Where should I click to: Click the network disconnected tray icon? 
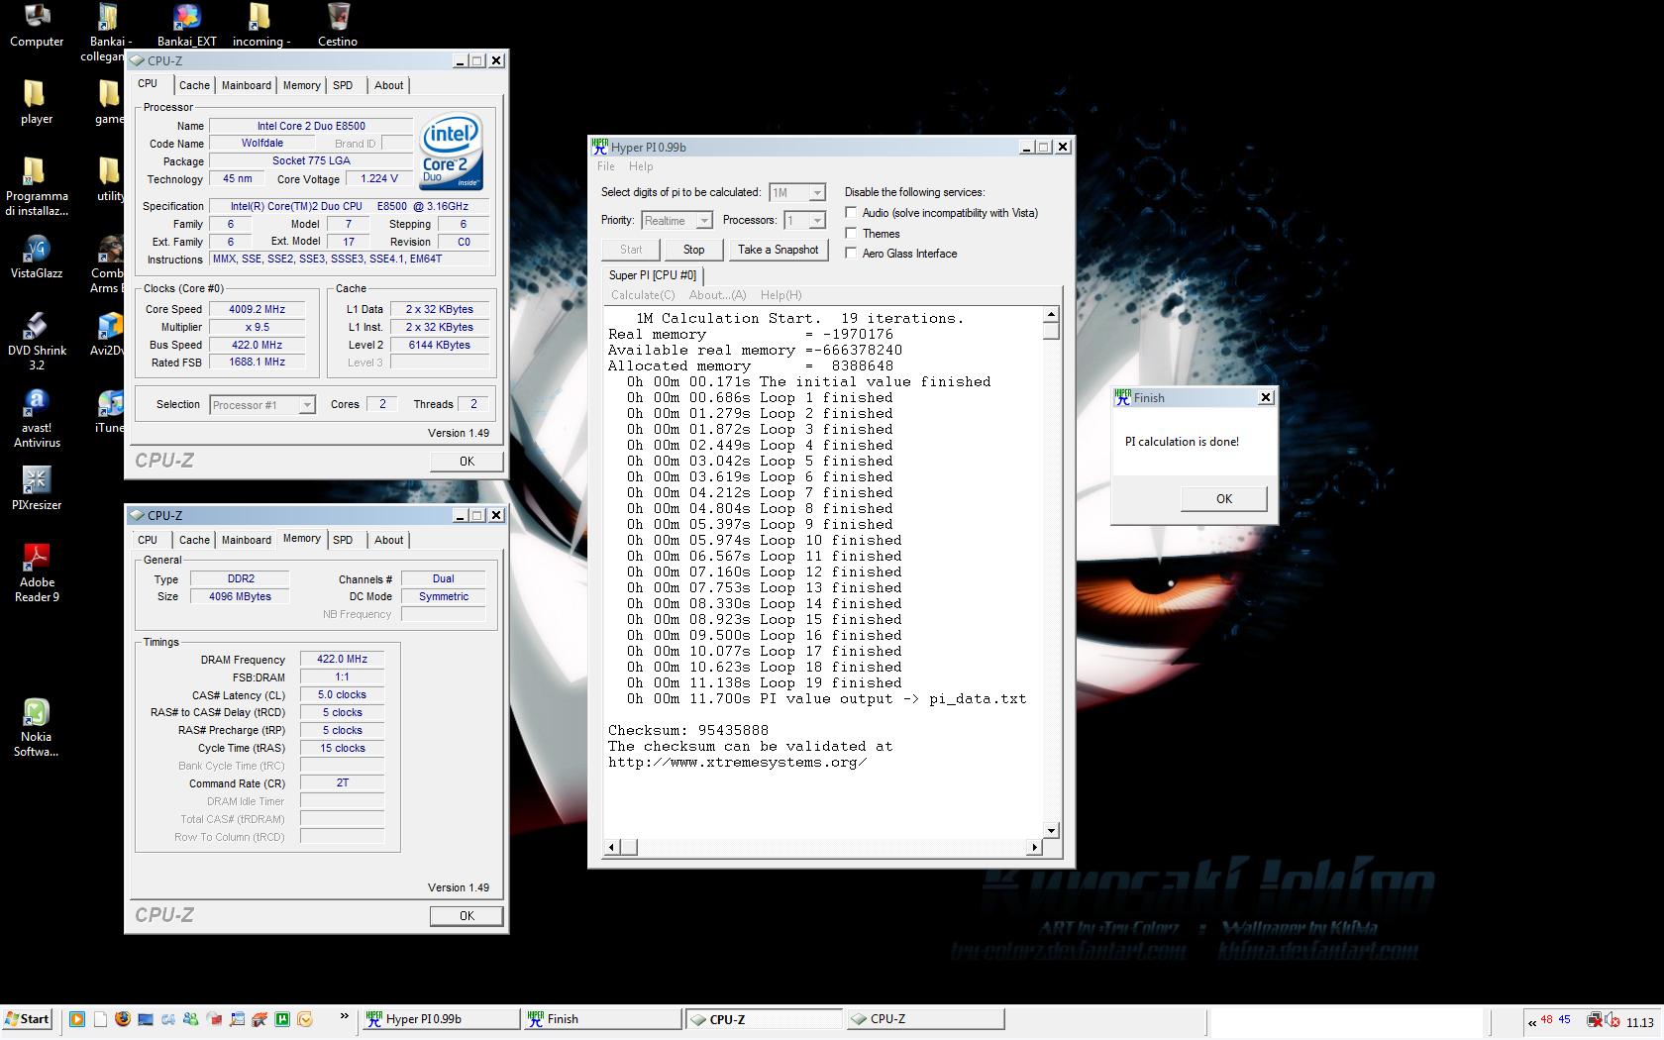[x=1594, y=1021]
